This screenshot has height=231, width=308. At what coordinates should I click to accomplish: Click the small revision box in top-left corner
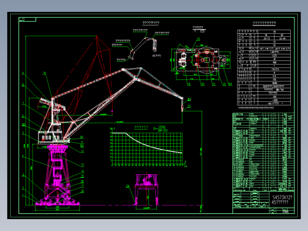[x=27, y=20]
